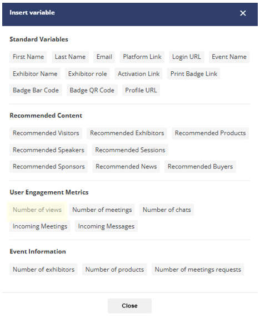Insert the First Name variable
The image size is (260, 318).
tap(28, 57)
